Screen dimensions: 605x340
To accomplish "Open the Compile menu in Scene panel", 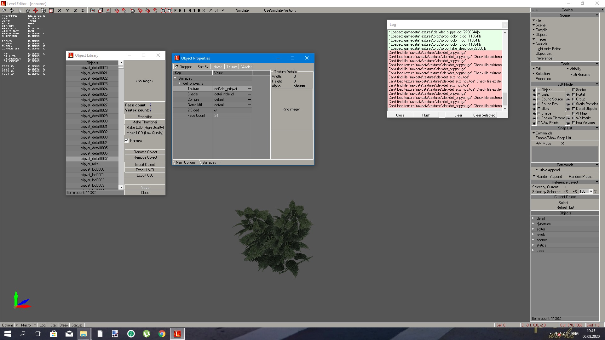I will tap(541, 30).
